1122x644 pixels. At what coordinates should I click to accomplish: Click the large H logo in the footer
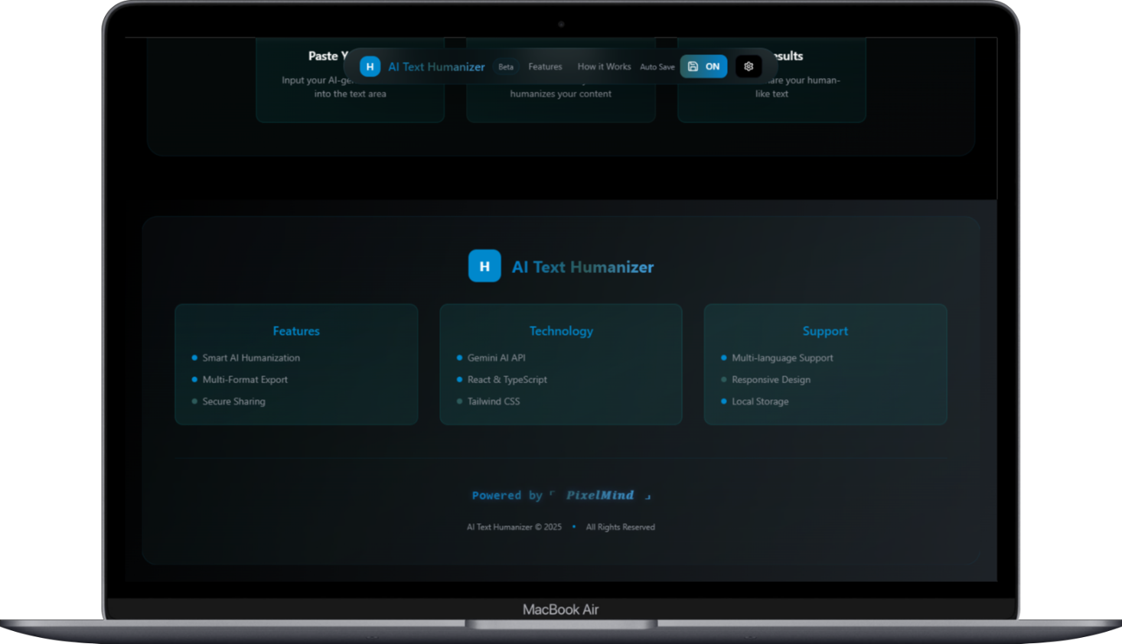coord(484,266)
